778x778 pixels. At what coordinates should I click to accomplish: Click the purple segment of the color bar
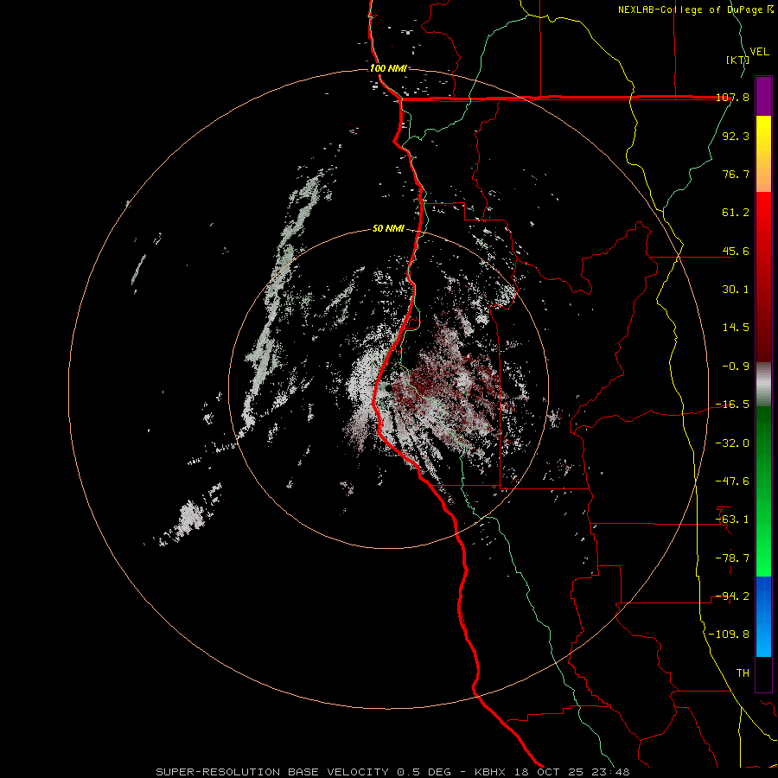tap(763, 96)
